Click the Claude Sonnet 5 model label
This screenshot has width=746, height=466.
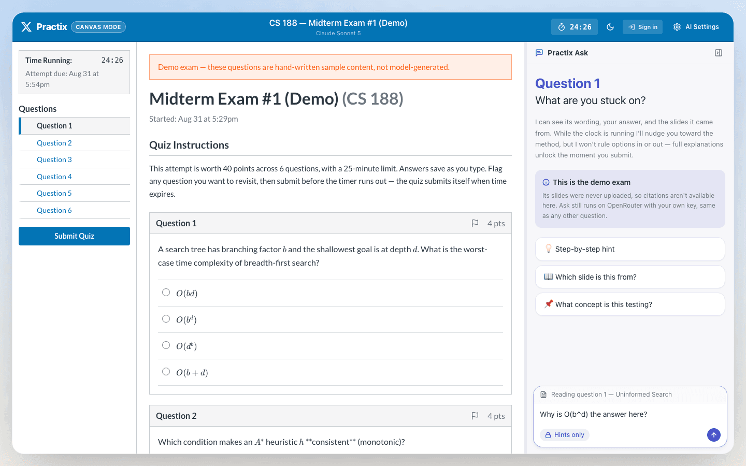point(338,33)
